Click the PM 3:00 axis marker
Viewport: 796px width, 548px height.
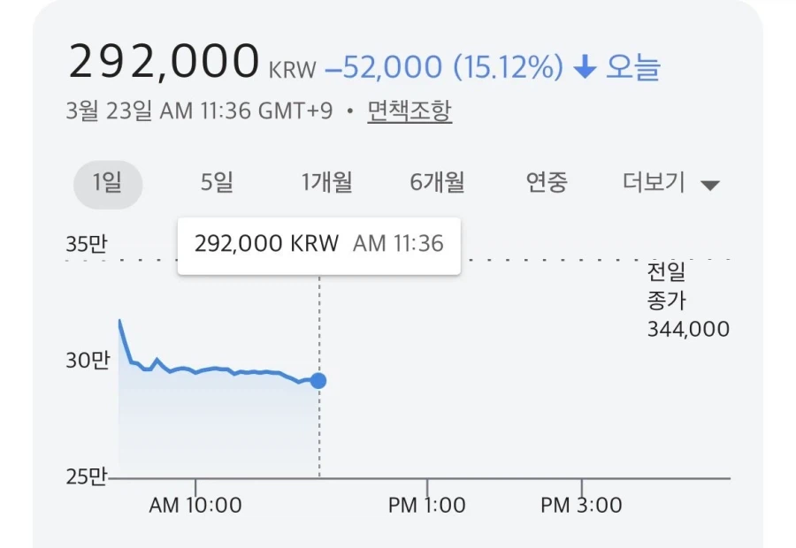pyautogui.click(x=581, y=506)
